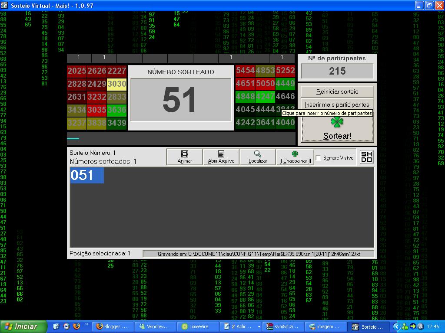
Task: Click the 'Números sorteados: 1' label
Action: [x=103, y=161]
